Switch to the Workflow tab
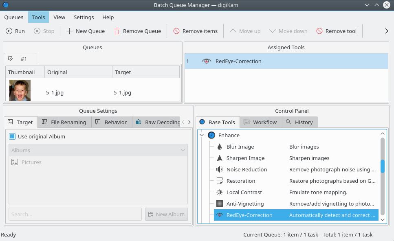Image resolution: width=394 pixels, height=241 pixels. (260, 122)
